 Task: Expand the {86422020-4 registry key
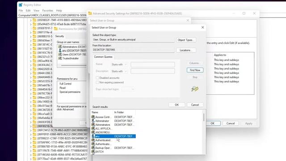31,69
